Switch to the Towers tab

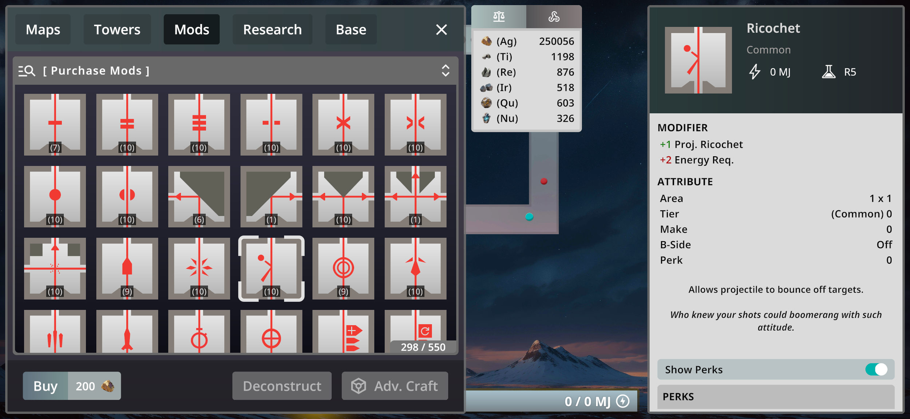[117, 29]
